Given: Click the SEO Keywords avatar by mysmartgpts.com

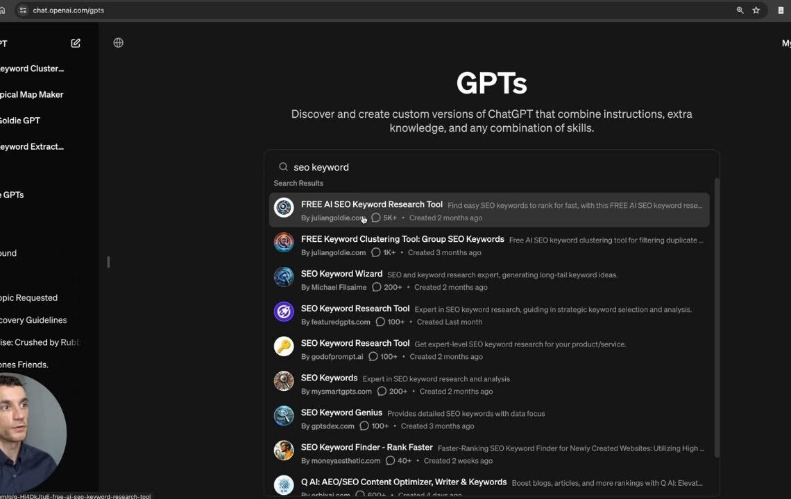Looking at the screenshot, I should [x=284, y=381].
